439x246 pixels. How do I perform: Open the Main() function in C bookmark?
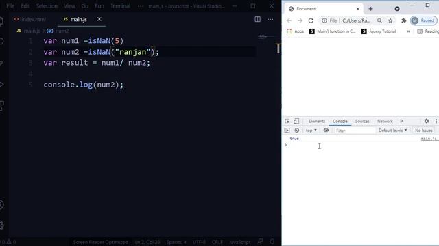332,31
